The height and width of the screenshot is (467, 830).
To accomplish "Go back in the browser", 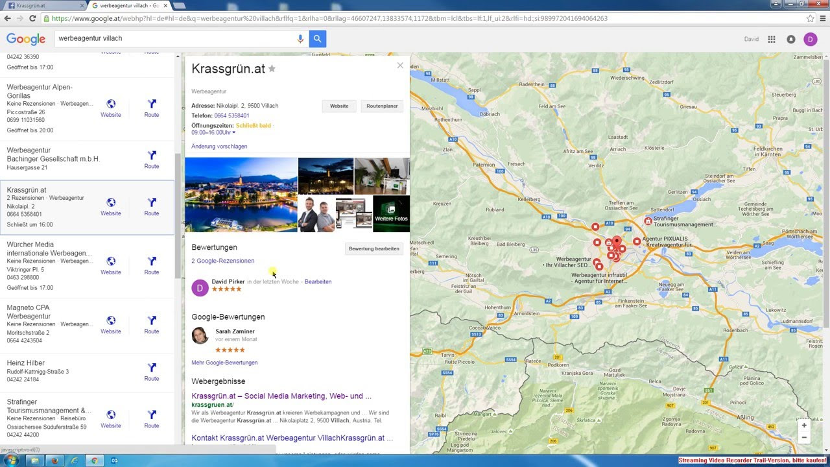I will 6,18.
